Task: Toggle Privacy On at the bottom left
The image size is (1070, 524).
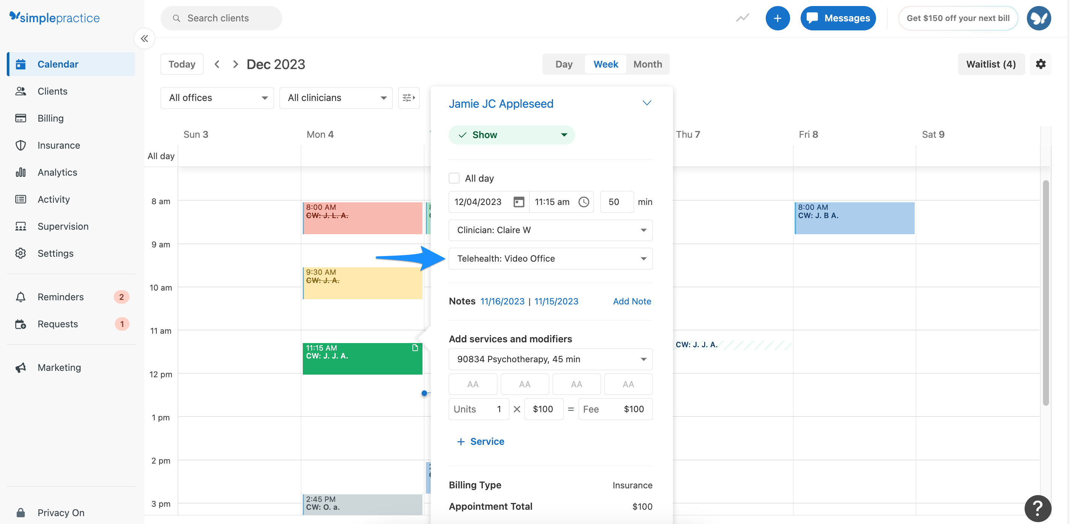Action: pyautogui.click(x=60, y=512)
